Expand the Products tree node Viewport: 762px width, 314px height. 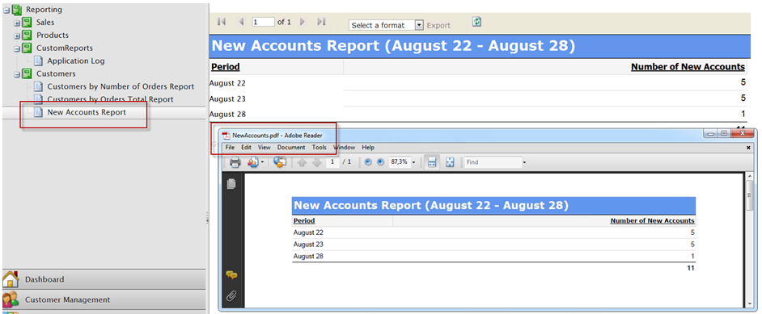[16, 36]
